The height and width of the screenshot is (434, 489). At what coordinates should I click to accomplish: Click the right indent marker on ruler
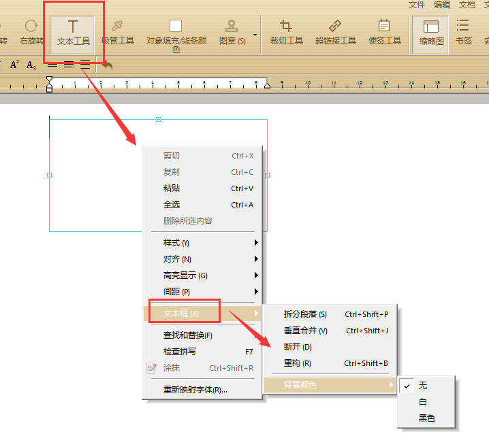click(267, 85)
